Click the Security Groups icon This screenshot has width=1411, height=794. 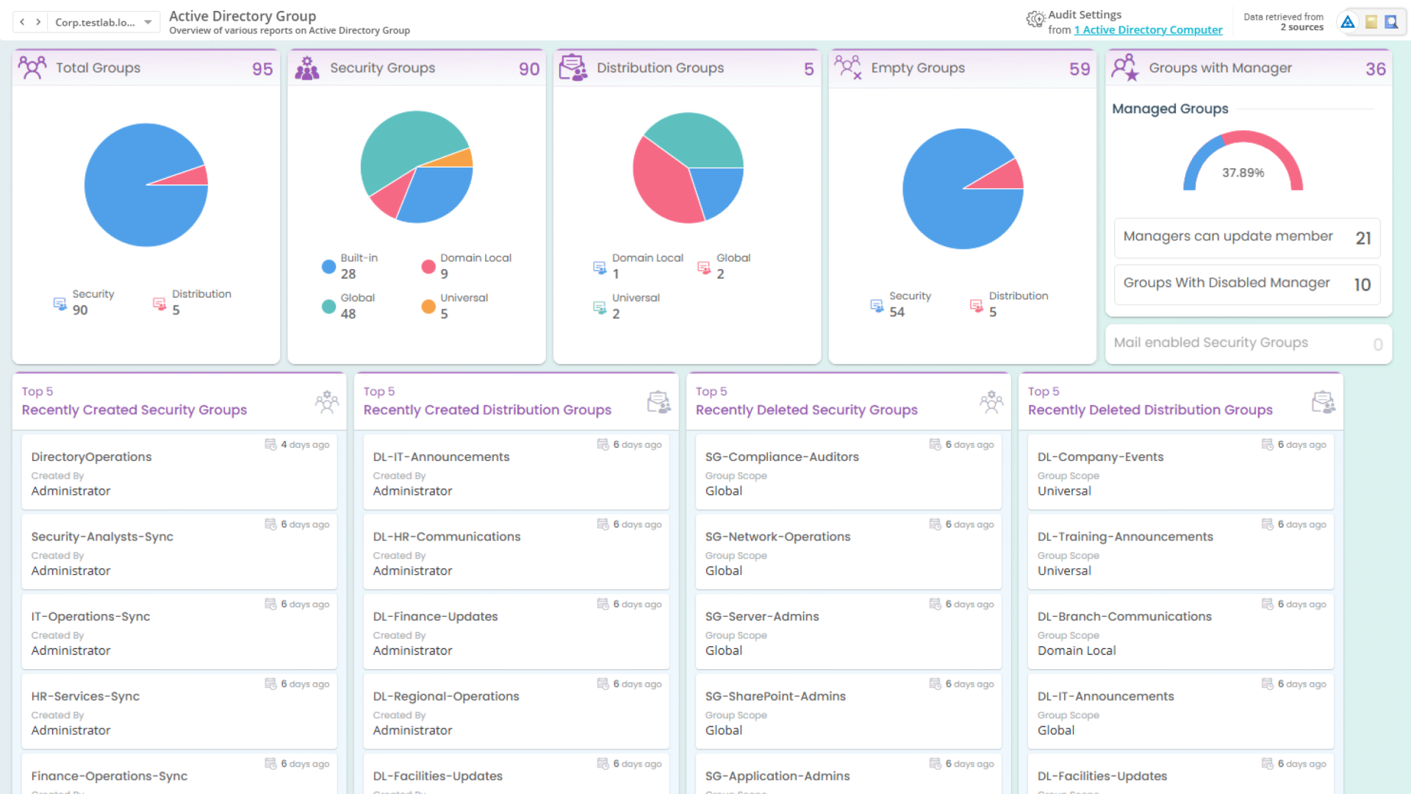pyautogui.click(x=307, y=68)
